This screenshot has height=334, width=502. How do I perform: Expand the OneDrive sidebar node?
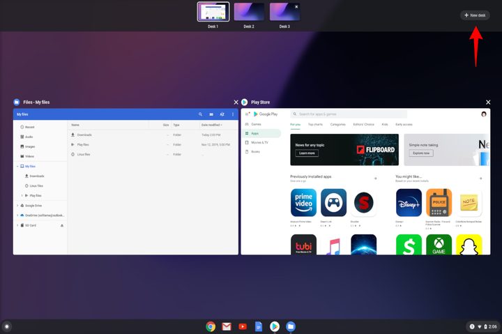tap(17, 215)
